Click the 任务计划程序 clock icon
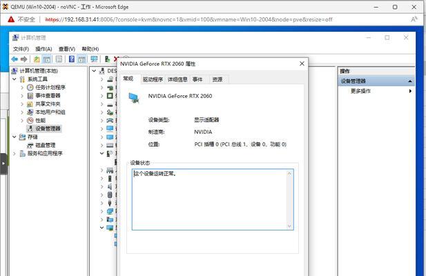 [30, 88]
